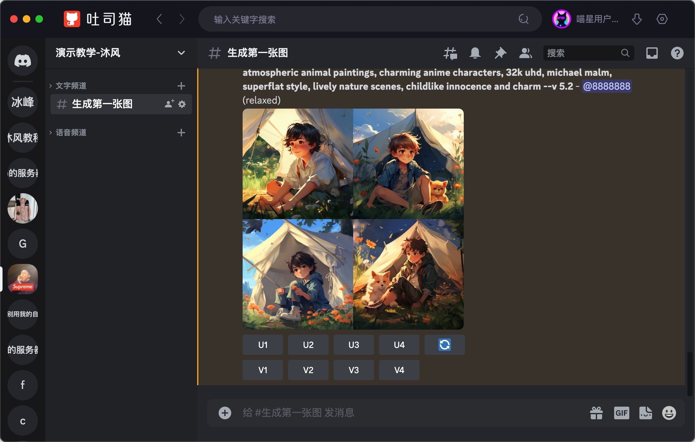Open the emoji picker
Image resolution: width=695 pixels, height=442 pixels.
point(669,413)
